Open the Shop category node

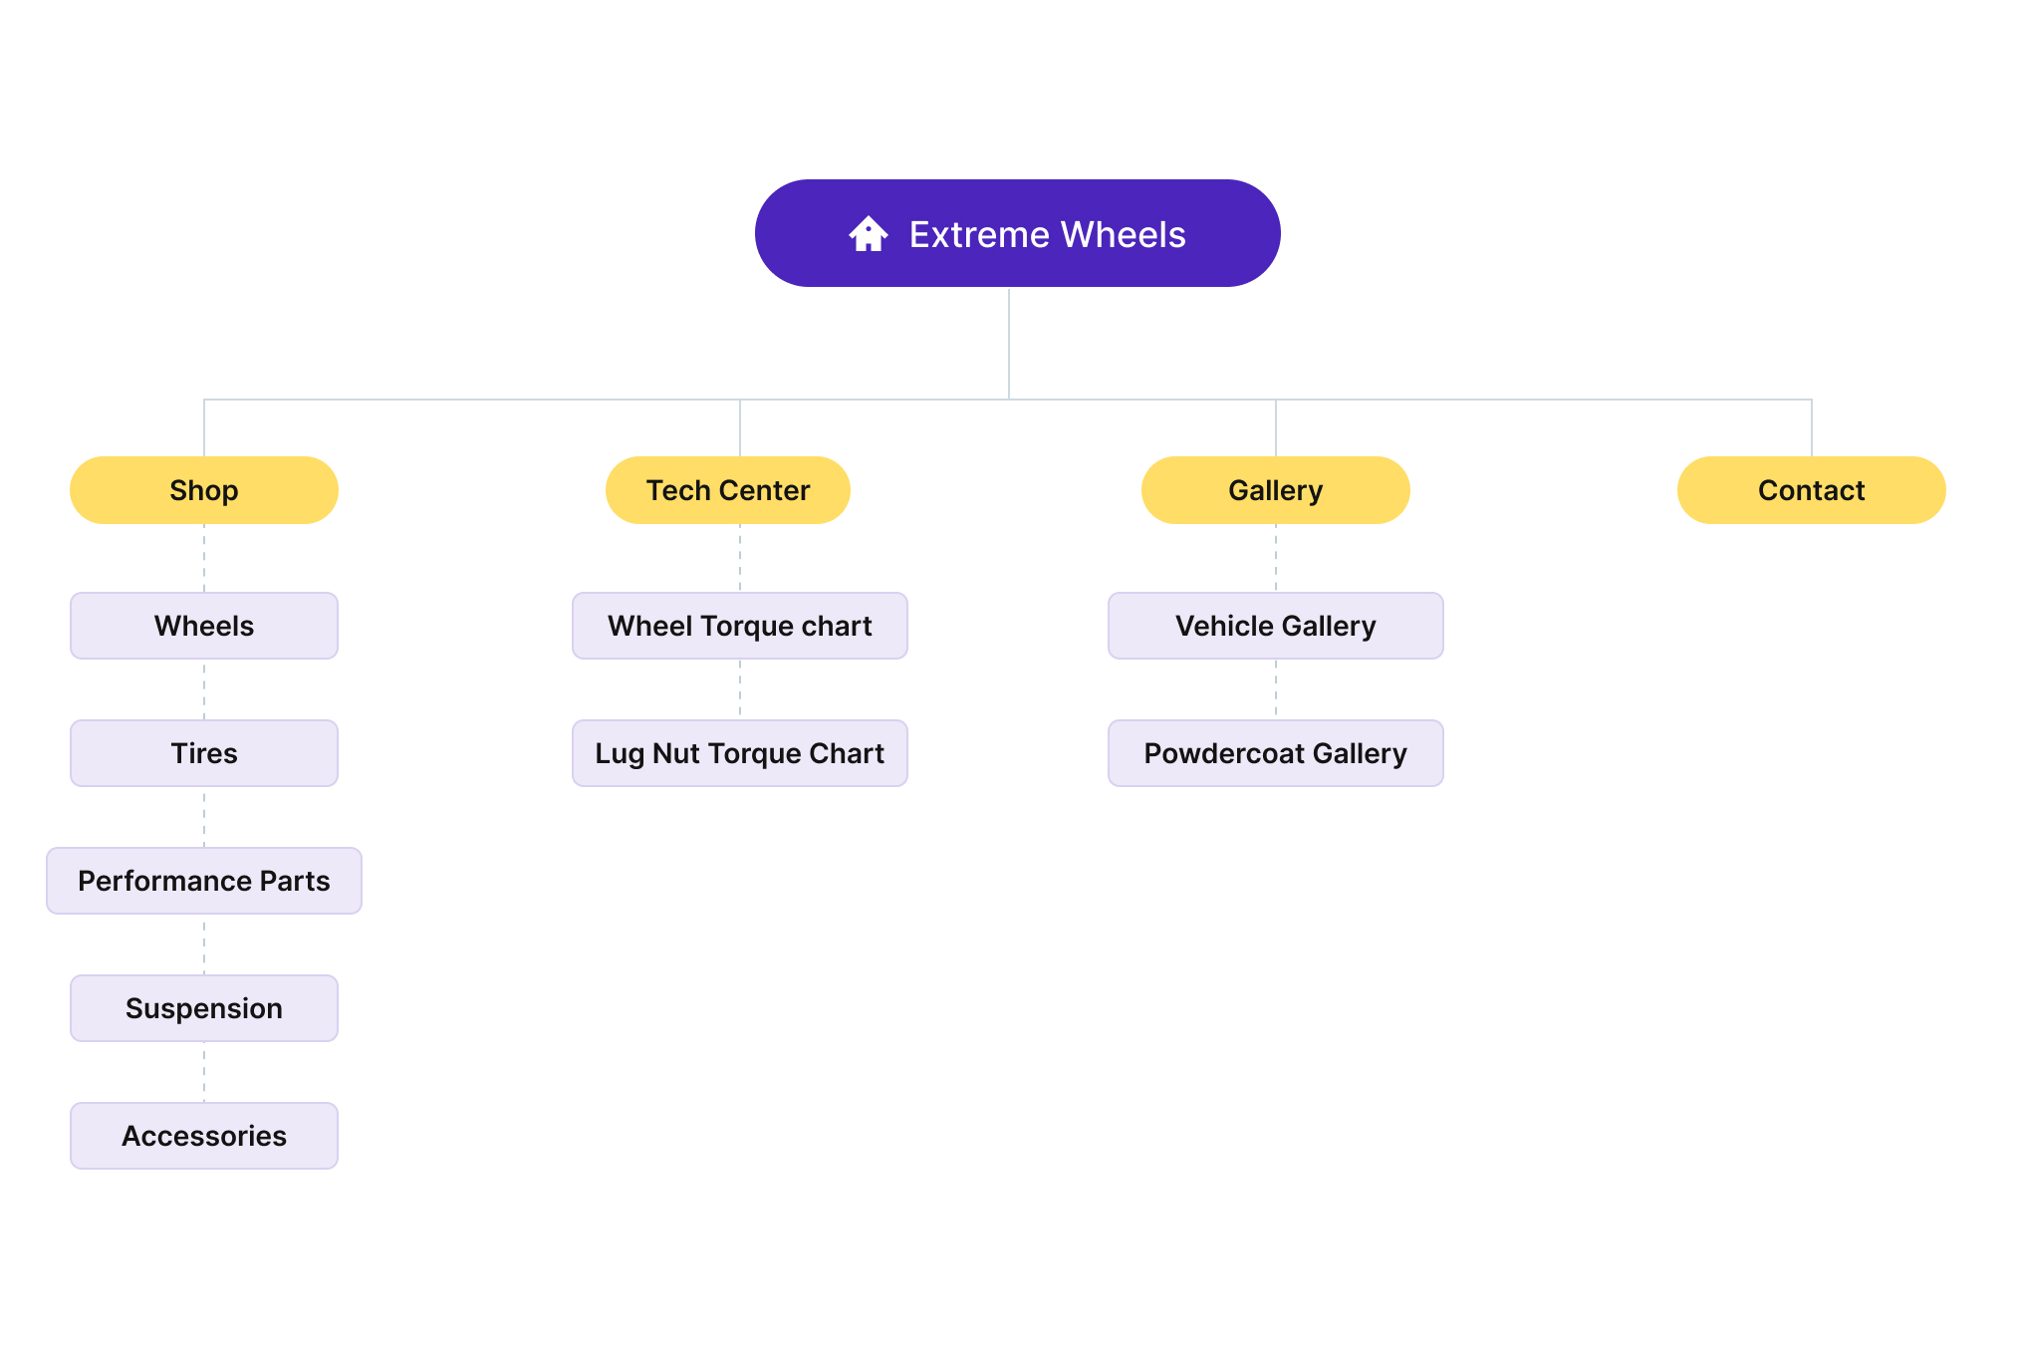tap(204, 490)
